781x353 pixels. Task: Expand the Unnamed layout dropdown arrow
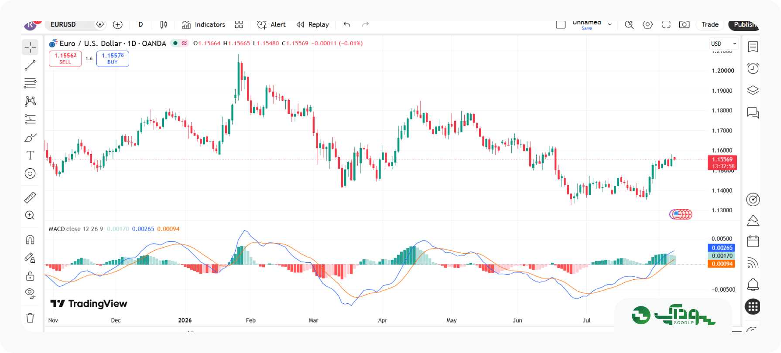pyautogui.click(x=610, y=24)
